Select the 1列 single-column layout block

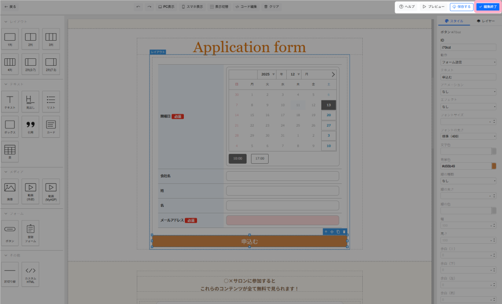coord(10,39)
